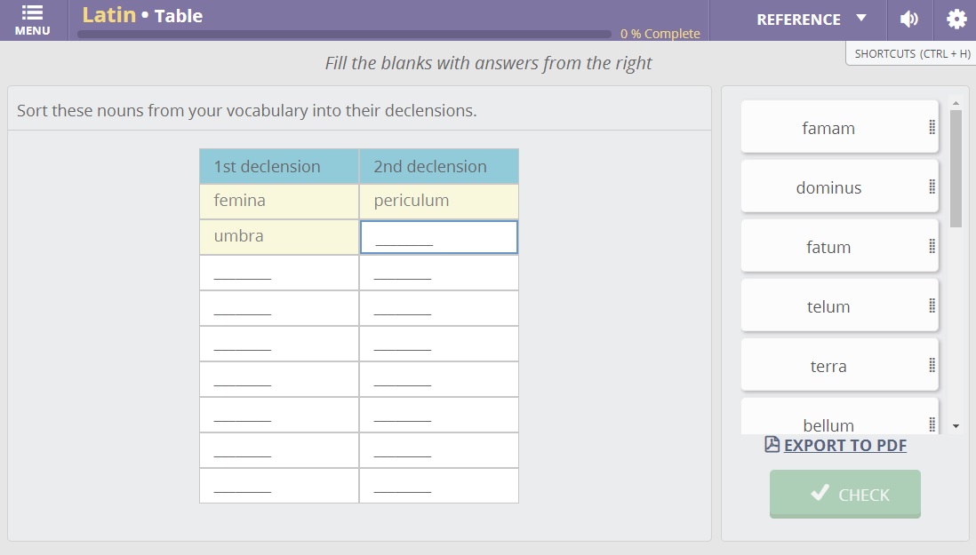
Task: Click the checkmark icon on the CHECK button
Action: click(x=820, y=495)
